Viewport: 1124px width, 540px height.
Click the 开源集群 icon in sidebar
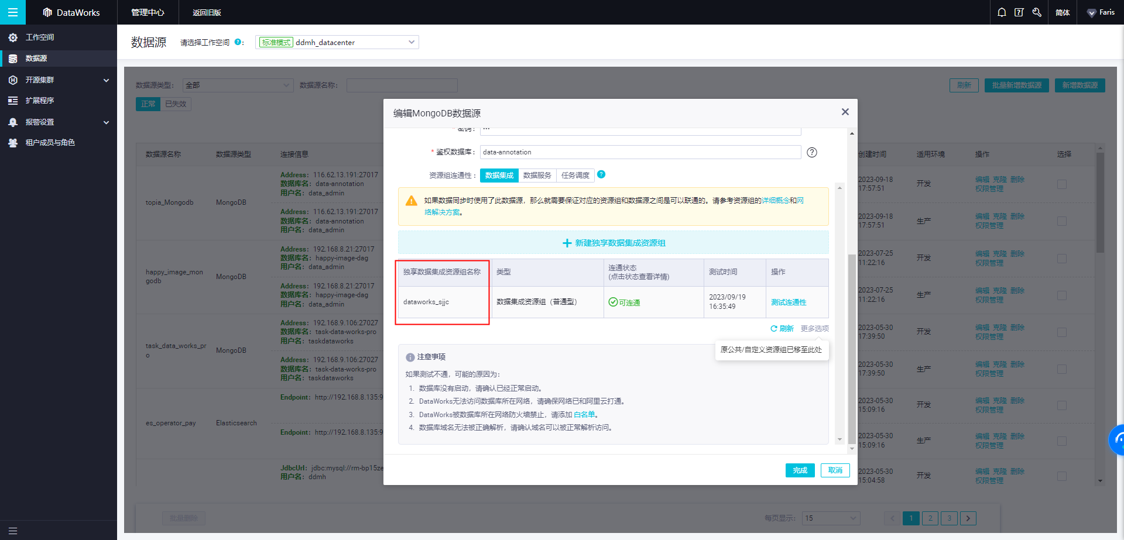click(13, 80)
